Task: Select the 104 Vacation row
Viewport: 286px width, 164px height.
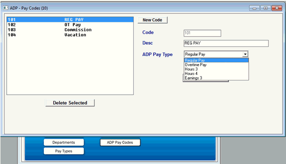Action: pos(70,35)
